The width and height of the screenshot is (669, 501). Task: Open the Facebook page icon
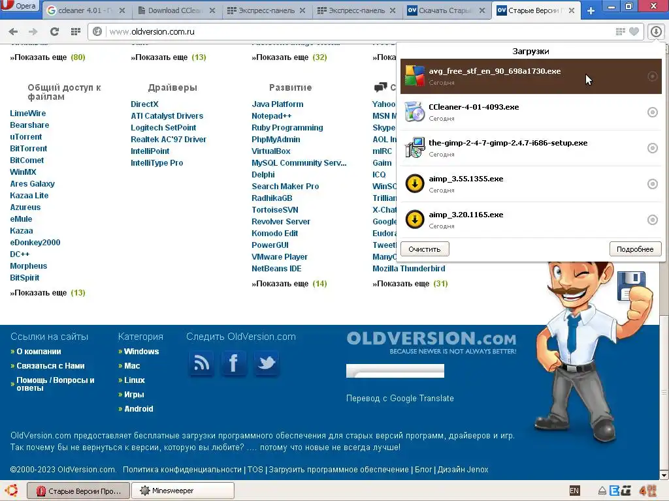point(234,363)
